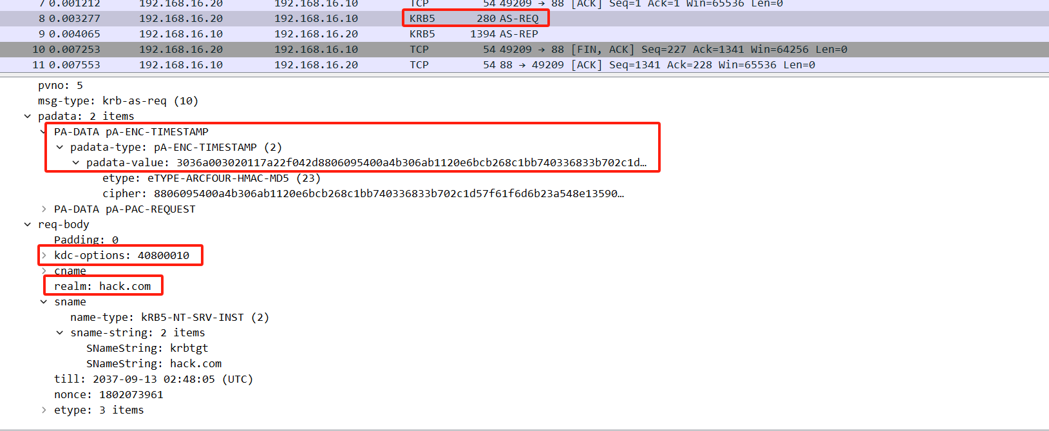The width and height of the screenshot is (1049, 431).
Task: Collapse the sname-string 2 items node
Action: click(x=60, y=333)
